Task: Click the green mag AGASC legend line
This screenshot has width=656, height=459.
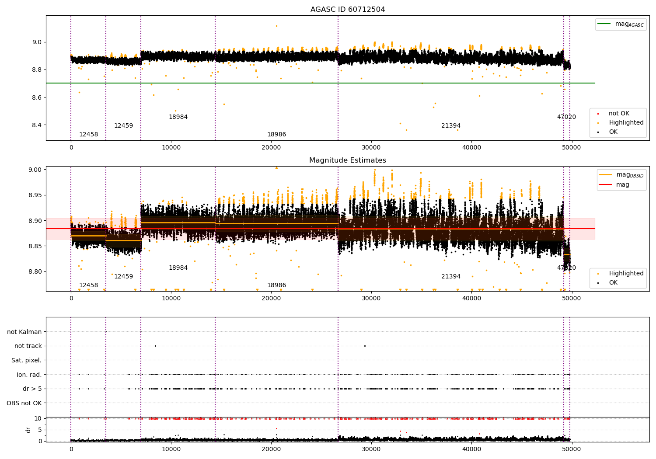Action: (604, 24)
